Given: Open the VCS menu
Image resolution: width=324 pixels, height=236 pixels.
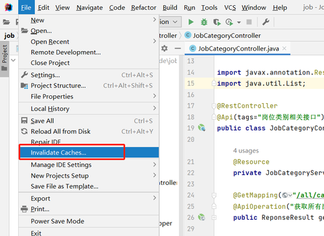Looking at the screenshot, I should pos(230,8).
